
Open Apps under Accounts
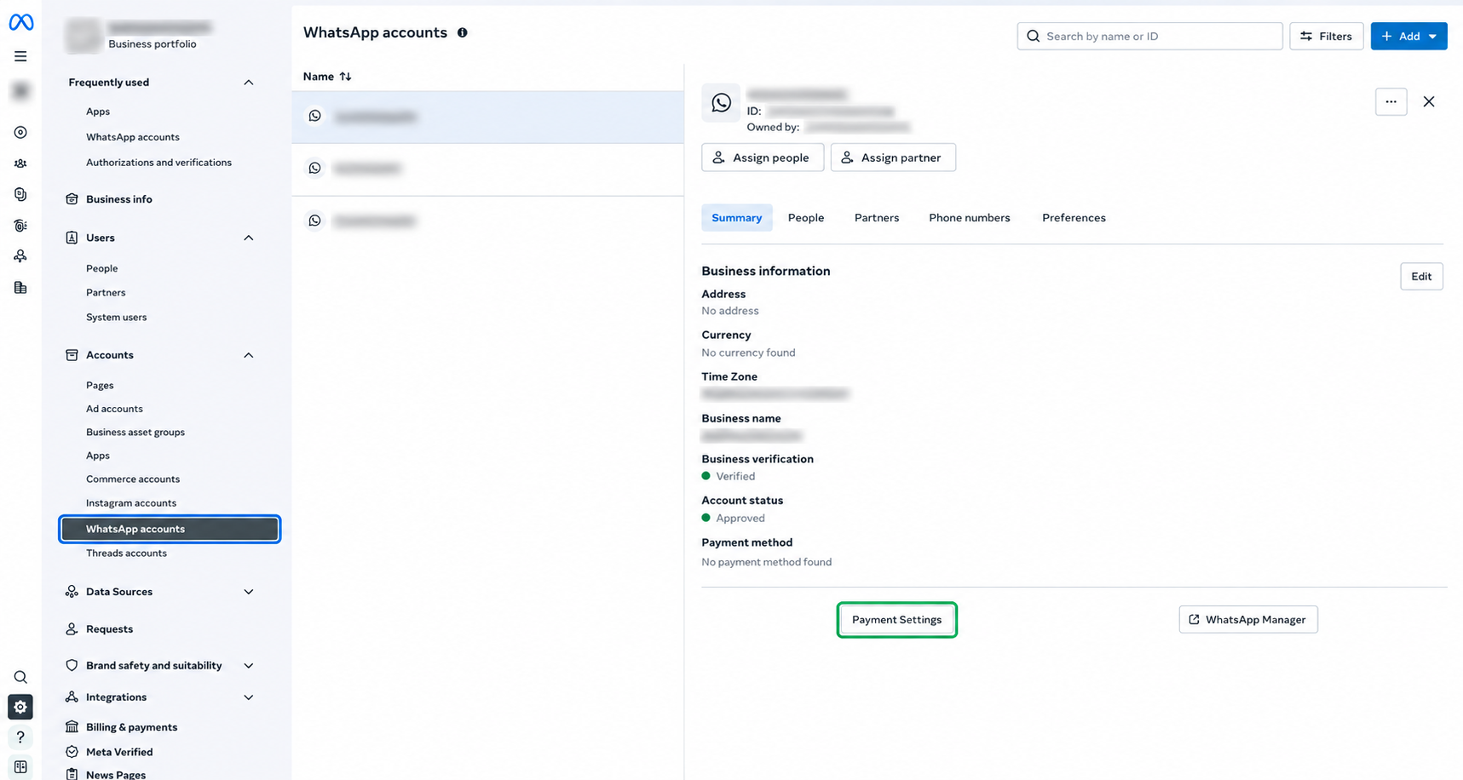98,456
